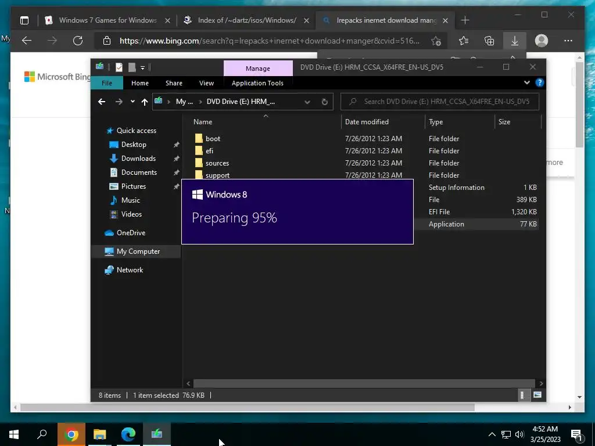Open recent locations dropdown in Explorer
This screenshot has width=595, height=446.
(132, 102)
